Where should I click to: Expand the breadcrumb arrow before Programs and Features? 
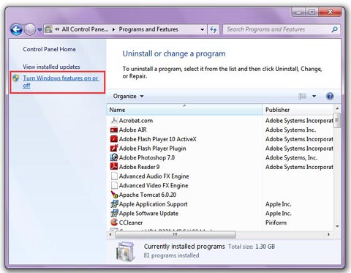113,29
